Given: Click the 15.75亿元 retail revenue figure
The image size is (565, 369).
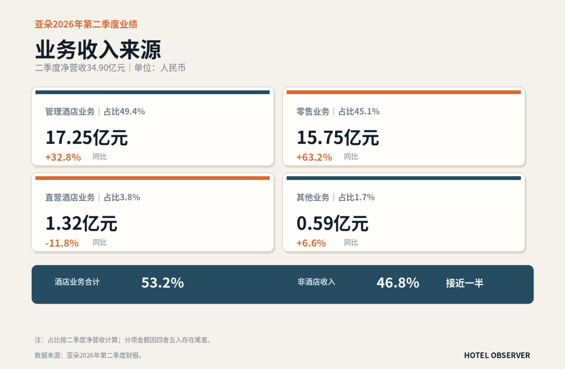Looking at the screenshot, I should click(x=337, y=137).
